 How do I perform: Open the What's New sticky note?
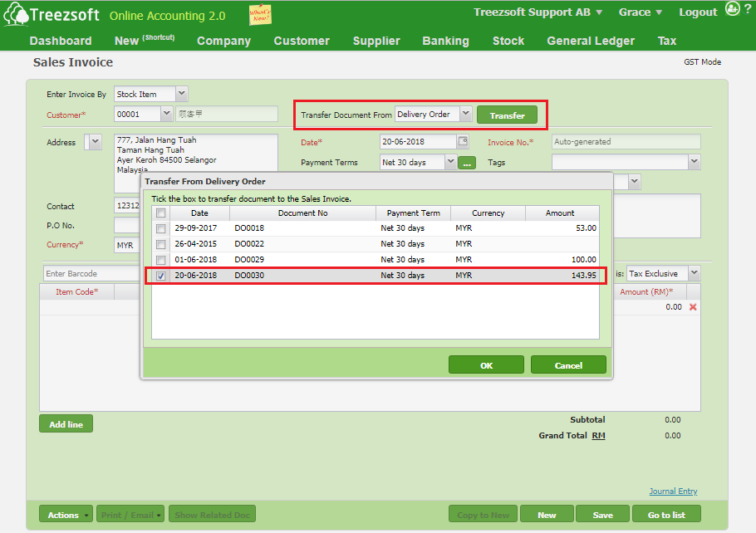coord(260,14)
